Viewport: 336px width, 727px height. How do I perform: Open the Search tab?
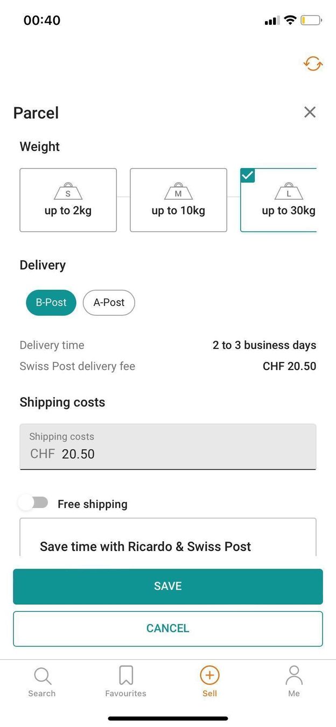coord(42,681)
